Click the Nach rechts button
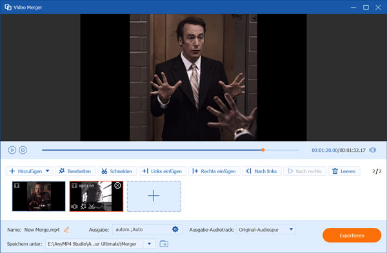The height and width of the screenshot is (253, 387). coord(305,171)
